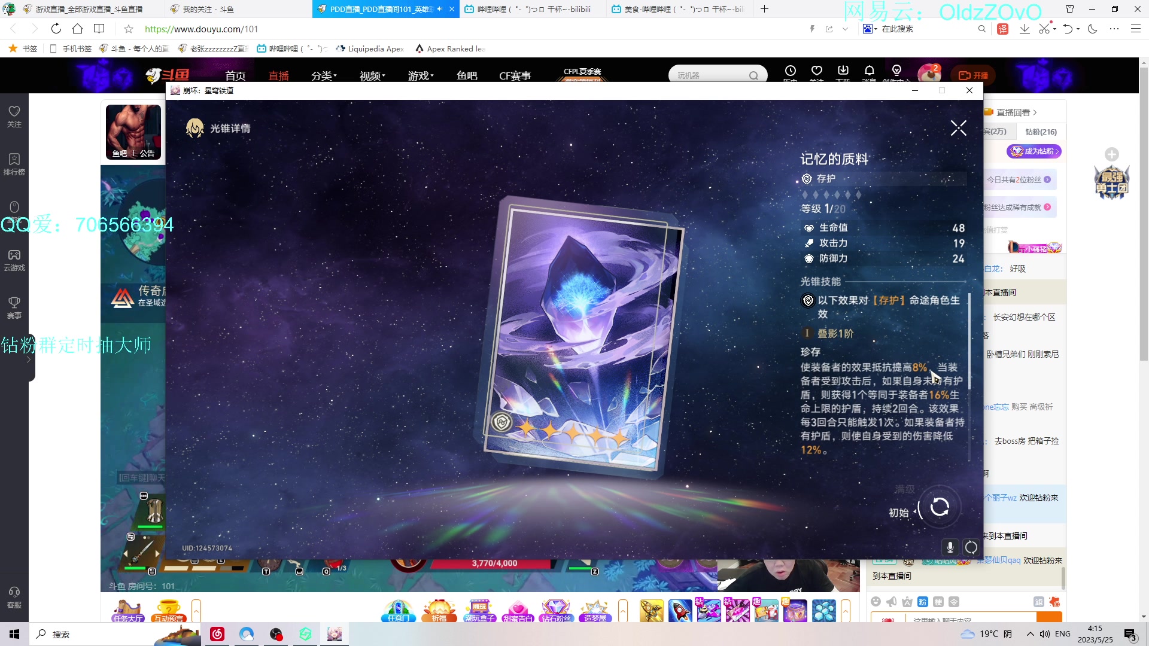1149x646 pixels.
Task: Click the streamer thumbnail labeled 鱼吧 公告
Action: (133, 132)
